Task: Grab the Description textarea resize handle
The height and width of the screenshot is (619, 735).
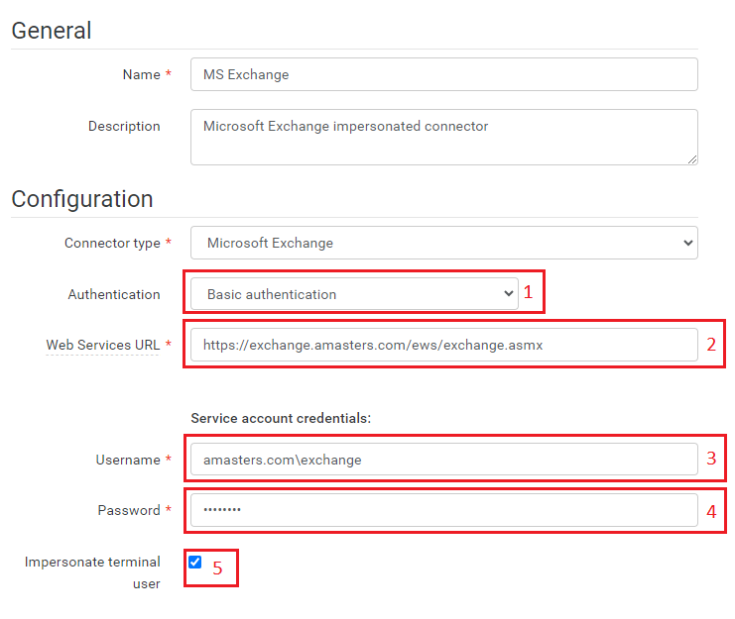Action: pyautogui.click(x=691, y=158)
